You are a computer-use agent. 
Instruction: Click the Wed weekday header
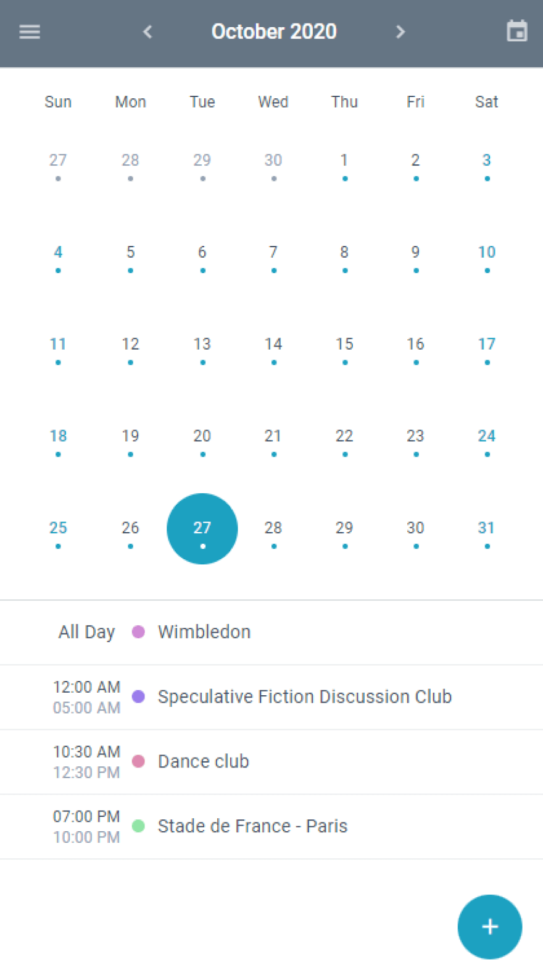point(273,102)
